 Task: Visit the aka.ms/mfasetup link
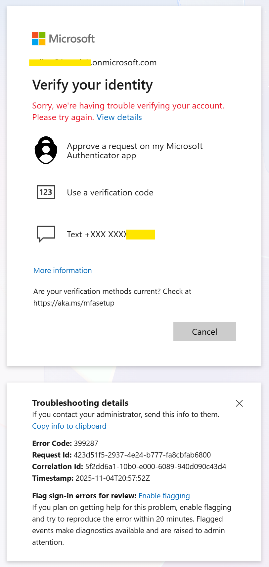[73, 303]
